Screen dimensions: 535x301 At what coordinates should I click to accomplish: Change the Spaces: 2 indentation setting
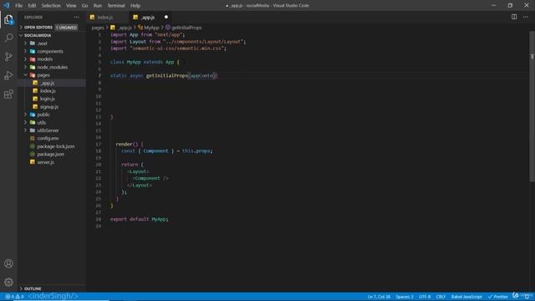coord(405,297)
